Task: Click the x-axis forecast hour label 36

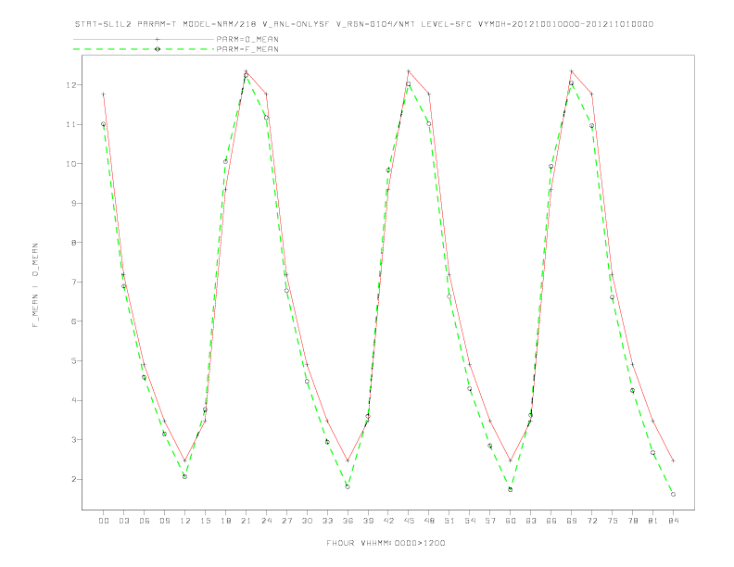Action: (348, 521)
